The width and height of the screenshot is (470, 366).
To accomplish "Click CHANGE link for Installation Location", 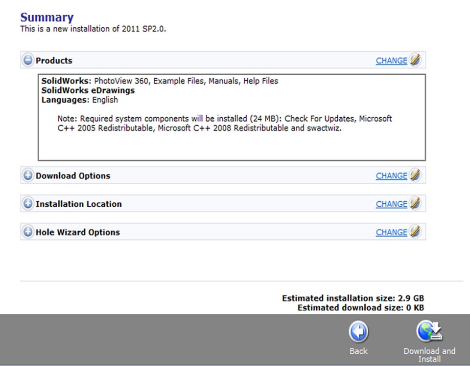I will click(x=392, y=204).
